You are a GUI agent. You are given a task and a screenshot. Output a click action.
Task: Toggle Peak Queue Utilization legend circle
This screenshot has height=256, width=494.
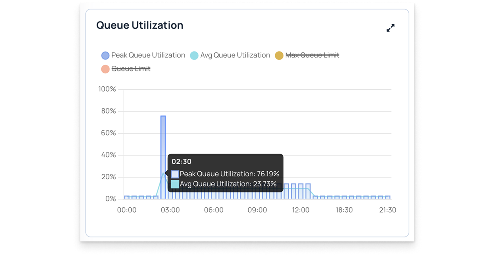click(x=105, y=56)
